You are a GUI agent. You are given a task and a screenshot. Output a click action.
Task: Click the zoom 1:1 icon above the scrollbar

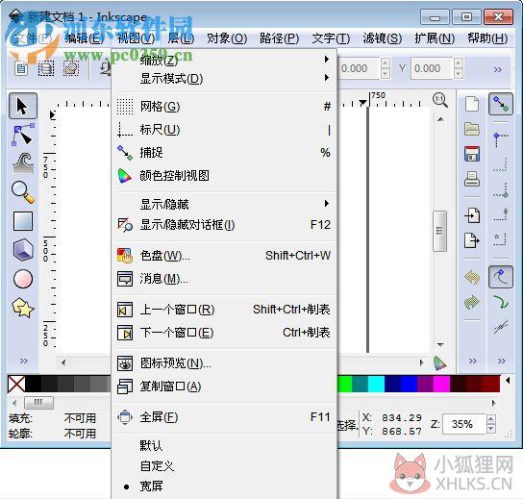(440, 100)
